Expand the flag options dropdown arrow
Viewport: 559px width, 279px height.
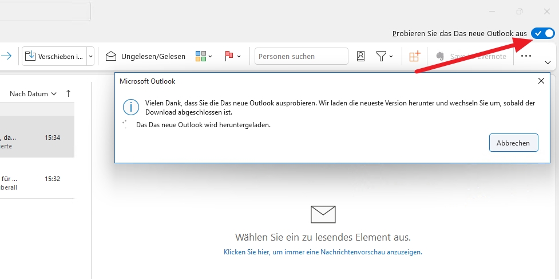pyautogui.click(x=239, y=56)
